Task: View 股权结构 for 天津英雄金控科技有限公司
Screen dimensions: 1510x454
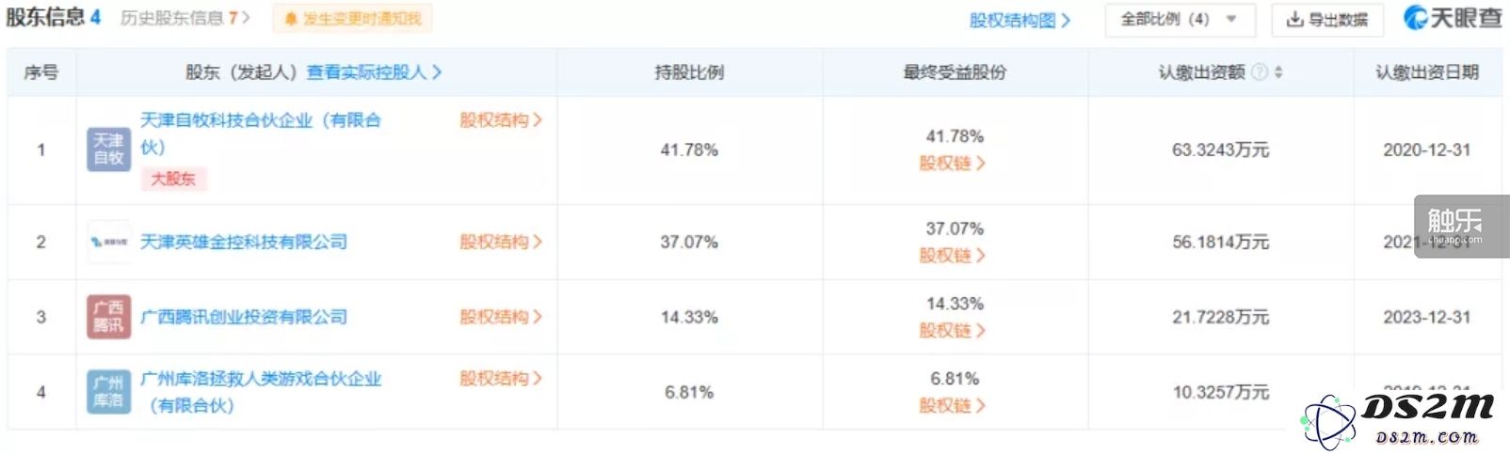Action: click(501, 243)
